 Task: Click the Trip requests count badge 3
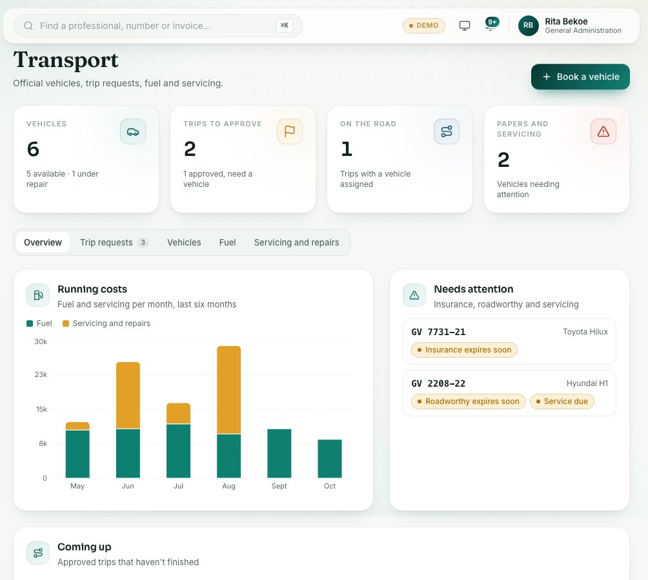point(143,242)
